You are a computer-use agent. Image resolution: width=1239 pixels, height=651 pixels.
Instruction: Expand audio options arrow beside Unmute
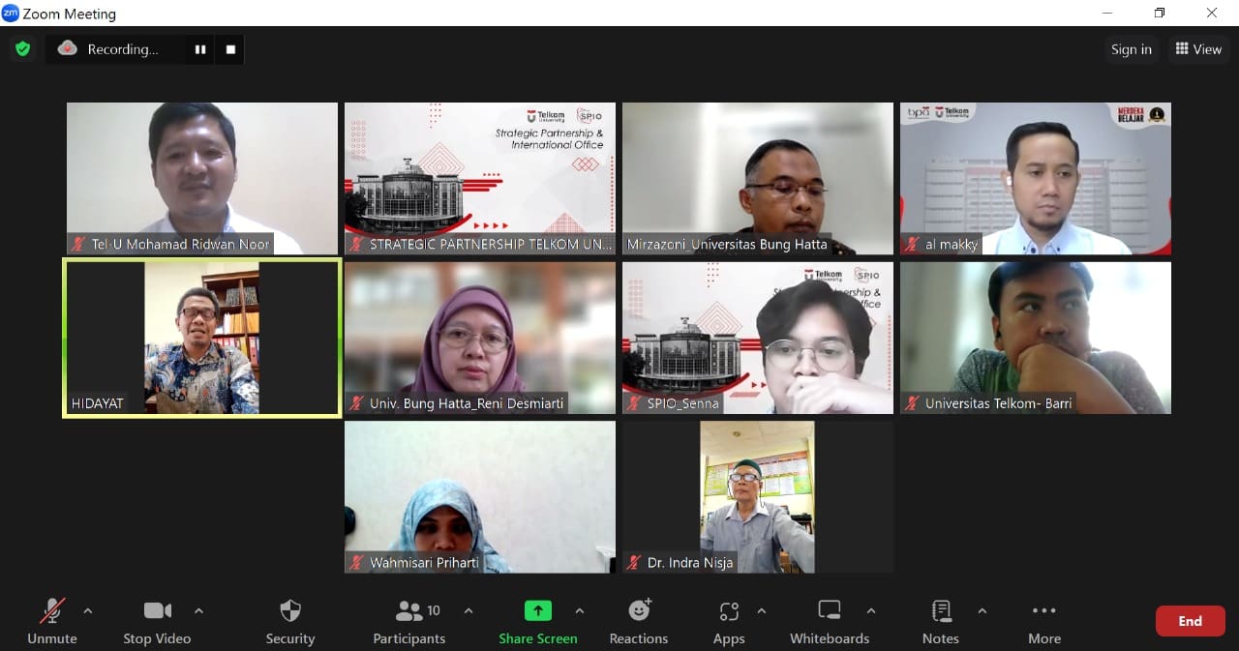88,610
